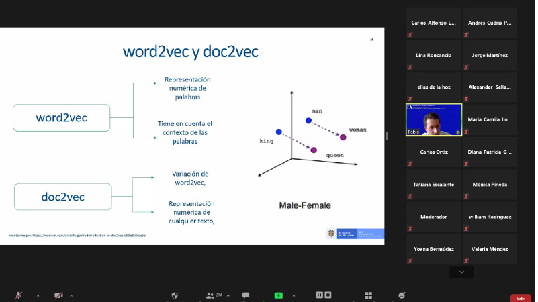Click the muted mic icon on Jorge Martínez's tile
Viewport: 538px width, 302px height.
tap(466, 67)
